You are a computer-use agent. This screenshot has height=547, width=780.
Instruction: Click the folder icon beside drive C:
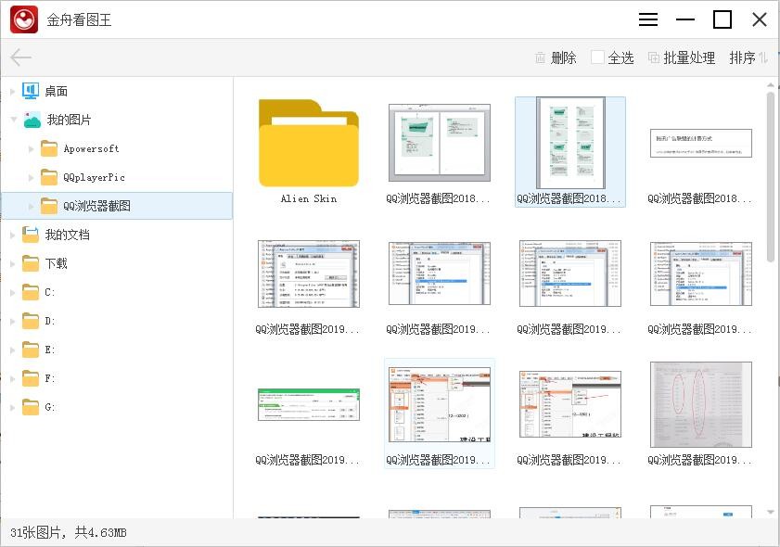32,292
